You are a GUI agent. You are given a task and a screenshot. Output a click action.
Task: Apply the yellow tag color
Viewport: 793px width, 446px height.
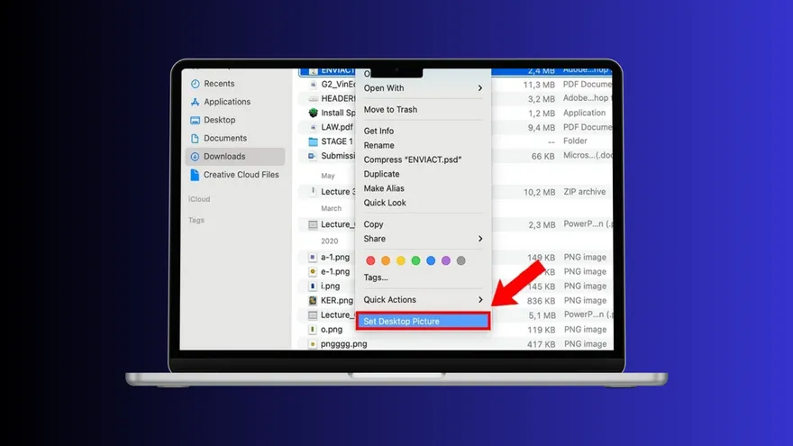400,260
